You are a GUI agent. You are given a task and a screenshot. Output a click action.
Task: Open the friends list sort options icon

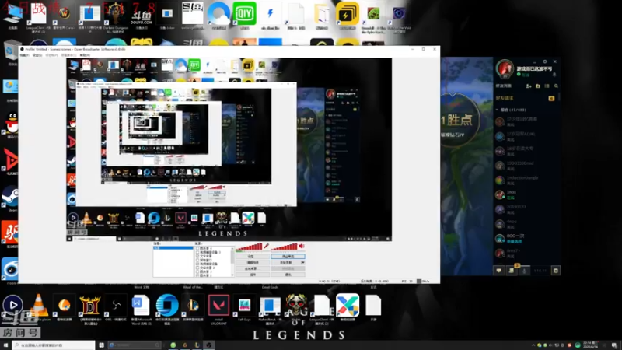click(x=547, y=86)
